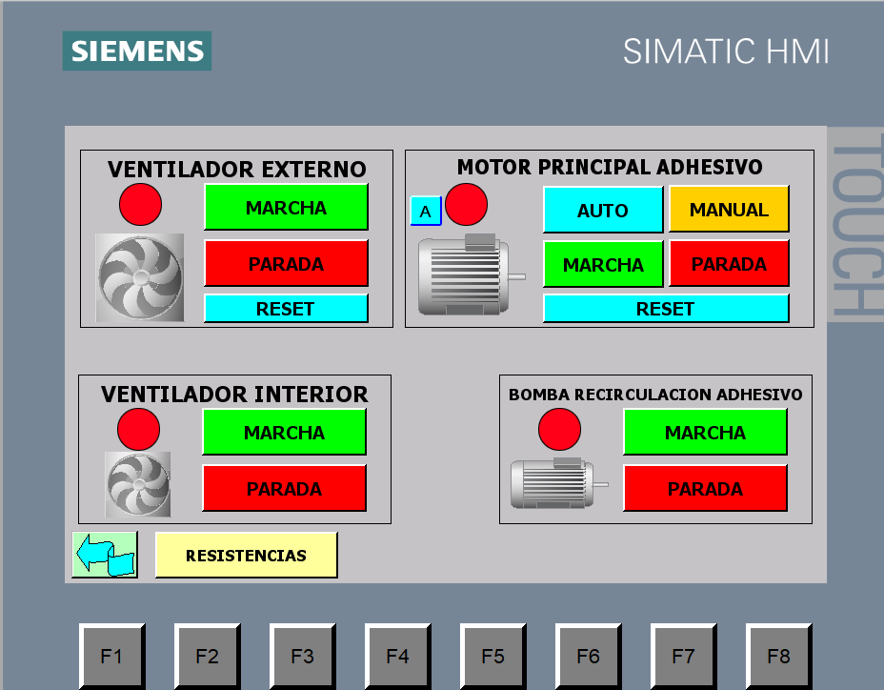The image size is (884, 690).
Task: Click the 'VENTILADOR INTERIOR' title
Action: point(234,395)
